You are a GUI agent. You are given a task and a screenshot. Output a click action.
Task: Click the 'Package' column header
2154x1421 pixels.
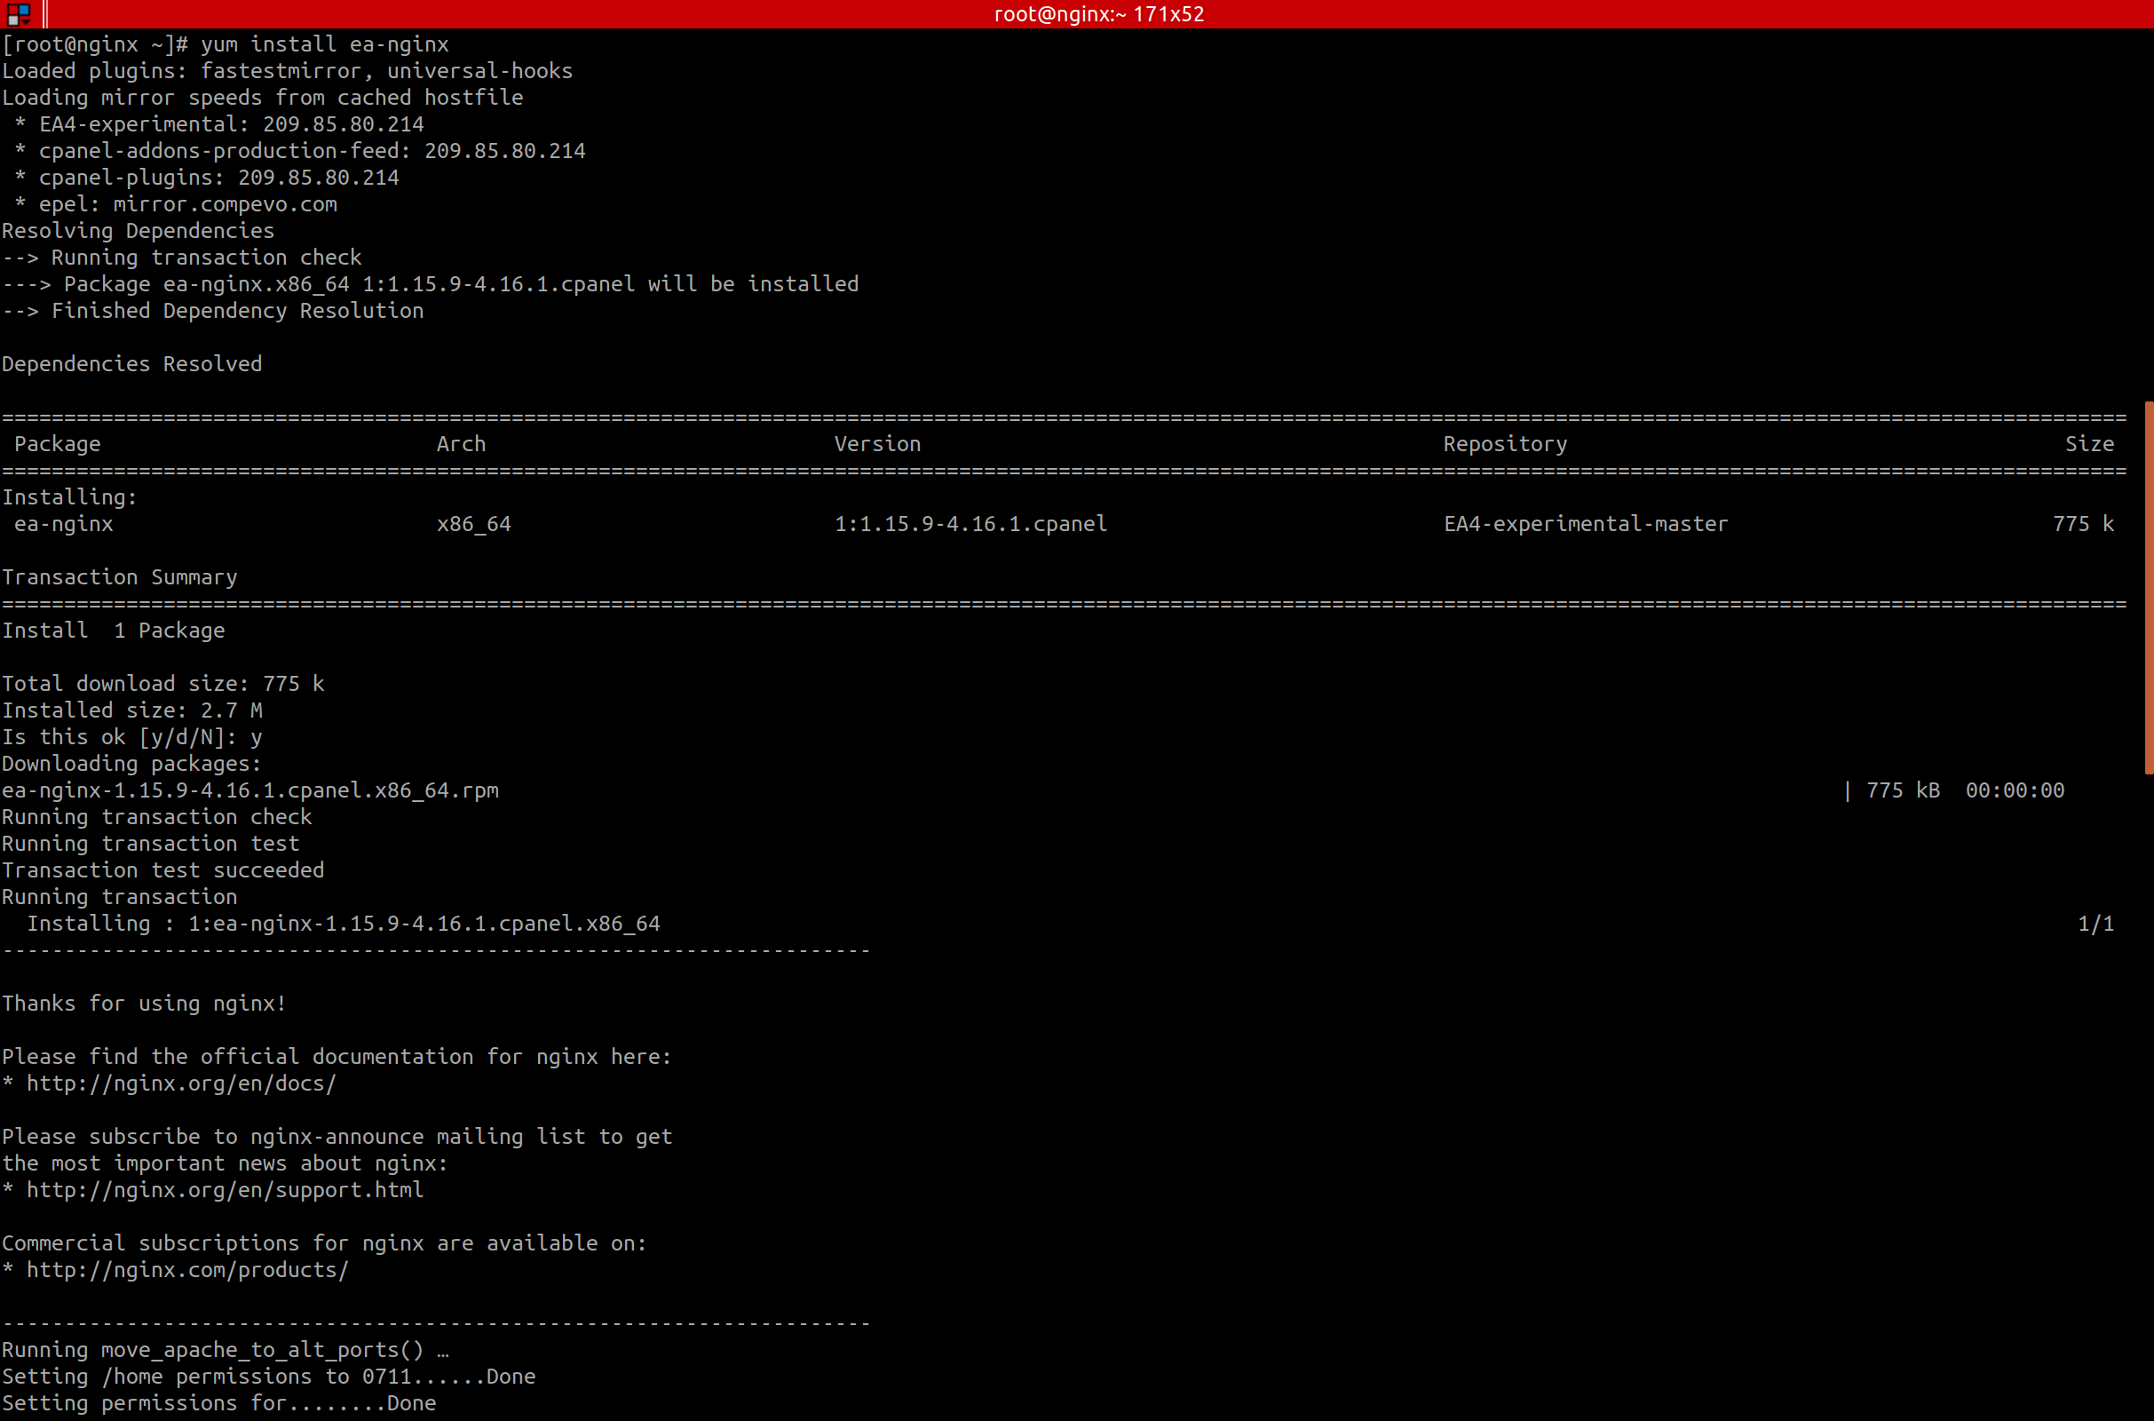pos(57,444)
